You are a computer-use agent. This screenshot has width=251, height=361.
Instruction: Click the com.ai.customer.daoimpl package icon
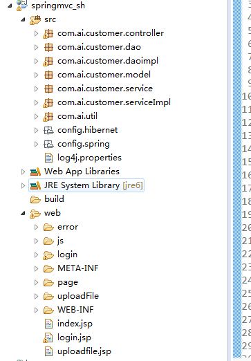point(48,61)
